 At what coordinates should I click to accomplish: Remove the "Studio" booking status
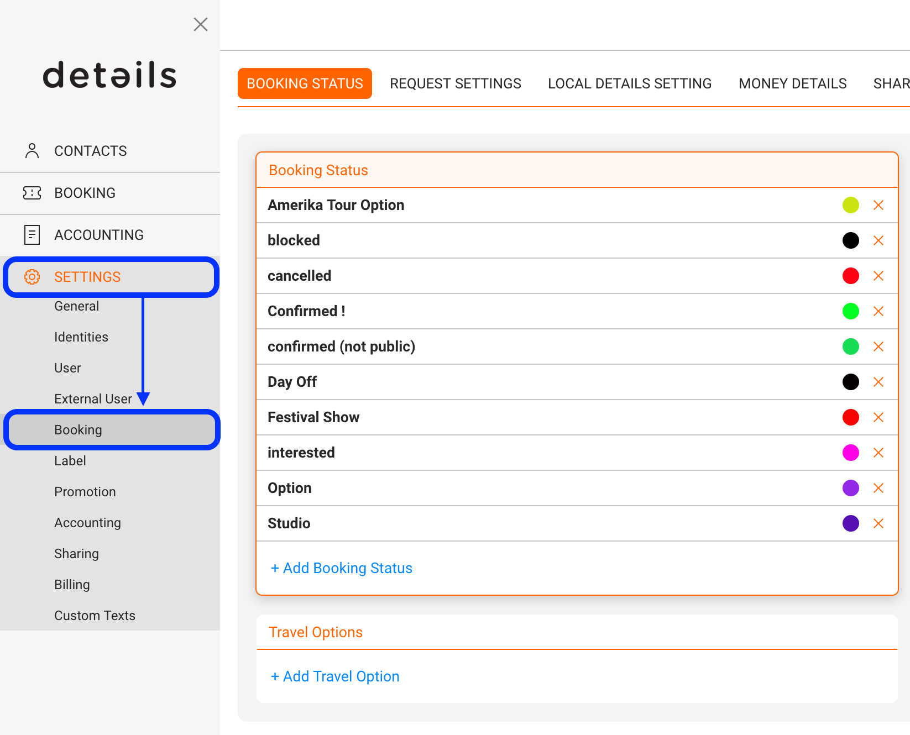(878, 523)
